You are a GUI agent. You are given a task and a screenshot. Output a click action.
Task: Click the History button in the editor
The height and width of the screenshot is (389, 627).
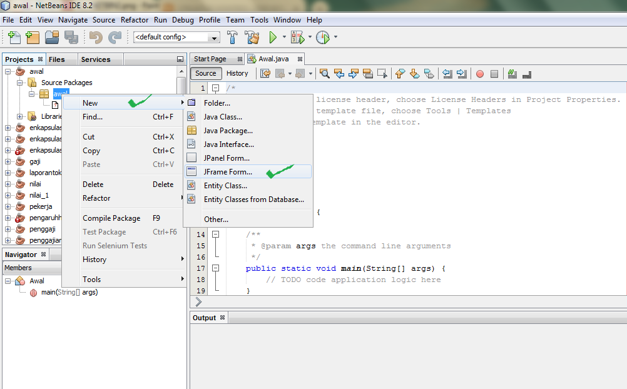point(238,73)
